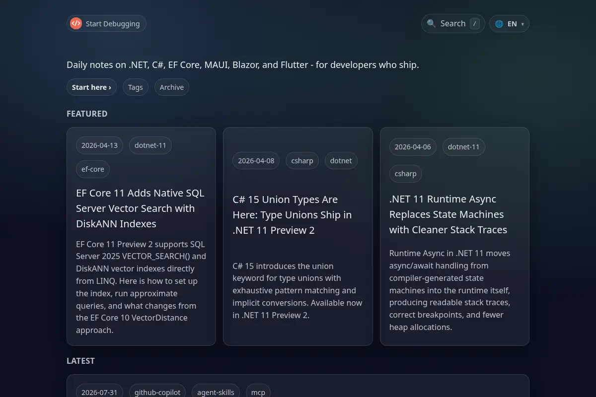Screen dimensions: 596x397
Task: Open the C# 15 Union Types article
Action: 292,215
